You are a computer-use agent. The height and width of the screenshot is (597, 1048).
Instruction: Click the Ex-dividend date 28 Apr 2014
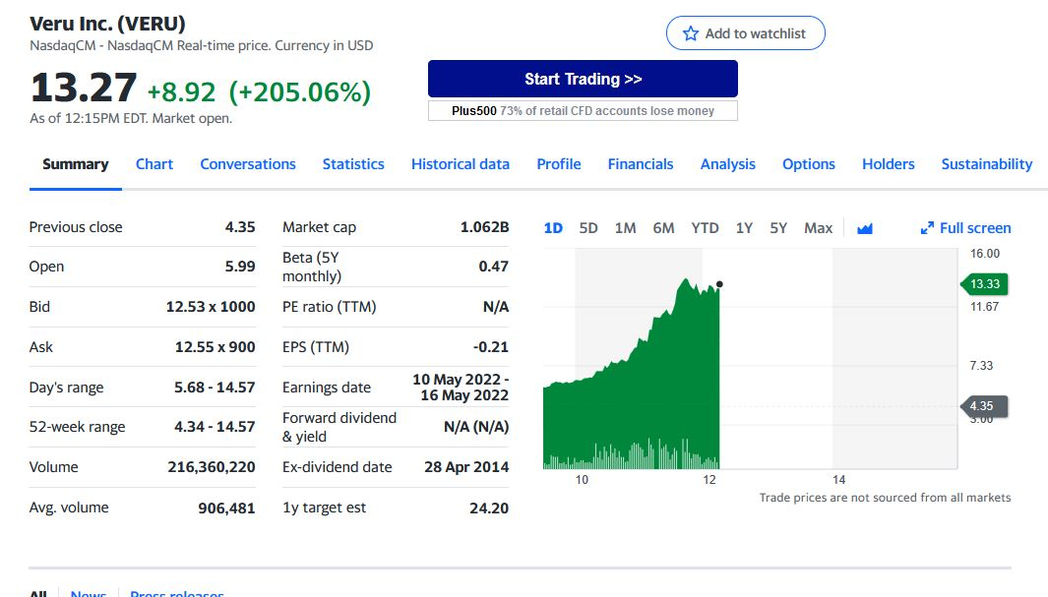[x=466, y=467]
